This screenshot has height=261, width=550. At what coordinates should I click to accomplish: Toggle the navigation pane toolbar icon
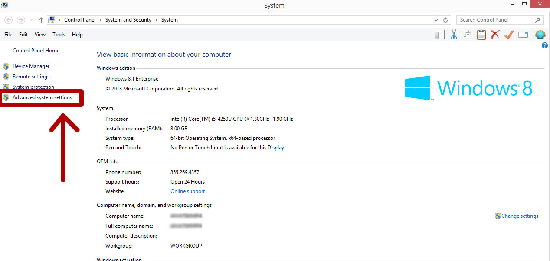pos(439,35)
